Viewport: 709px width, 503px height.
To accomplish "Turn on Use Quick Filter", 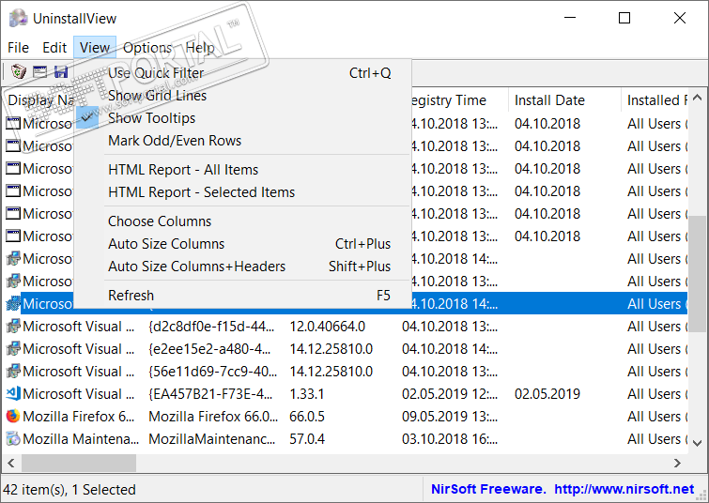I will [x=156, y=73].
